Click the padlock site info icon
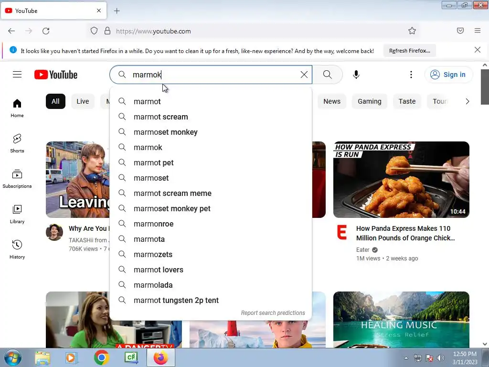This screenshot has width=489, height=367. (x=107, y=31)
